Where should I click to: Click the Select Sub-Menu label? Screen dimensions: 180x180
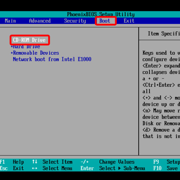(x=122, y=168)
